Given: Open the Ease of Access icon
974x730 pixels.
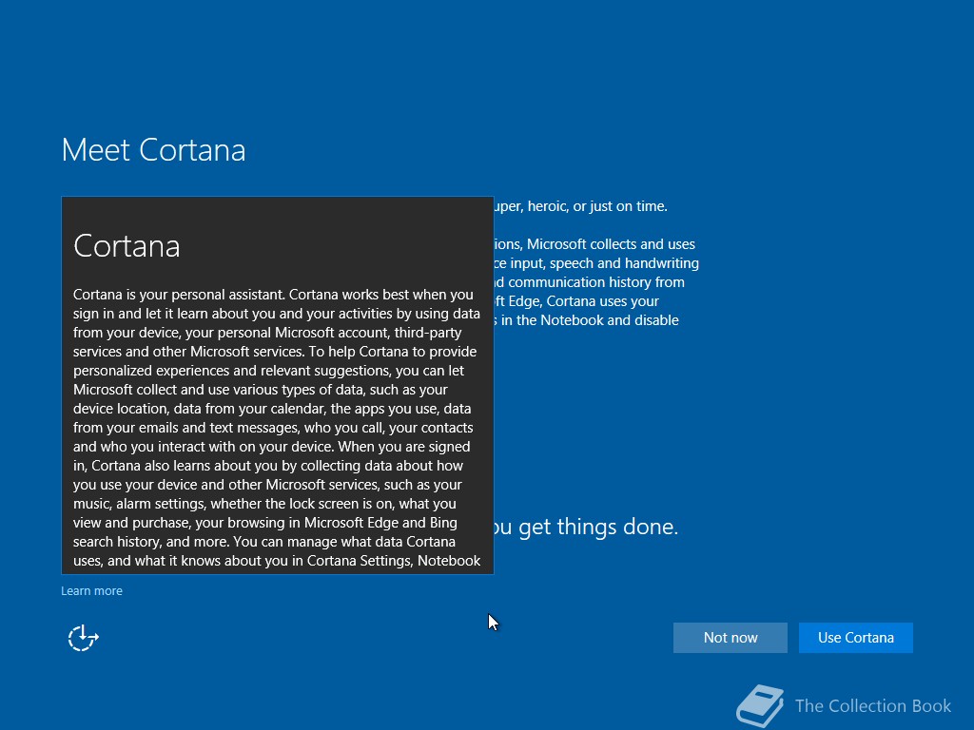Looking at the screenshot, I should [84, 638].
